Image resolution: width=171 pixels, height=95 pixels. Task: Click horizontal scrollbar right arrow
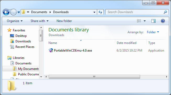click(x=167, y=77)
